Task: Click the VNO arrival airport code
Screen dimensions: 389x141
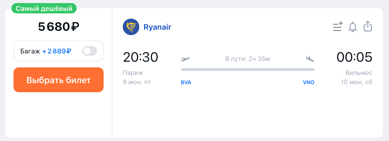Action: click(x=308, y=83)
